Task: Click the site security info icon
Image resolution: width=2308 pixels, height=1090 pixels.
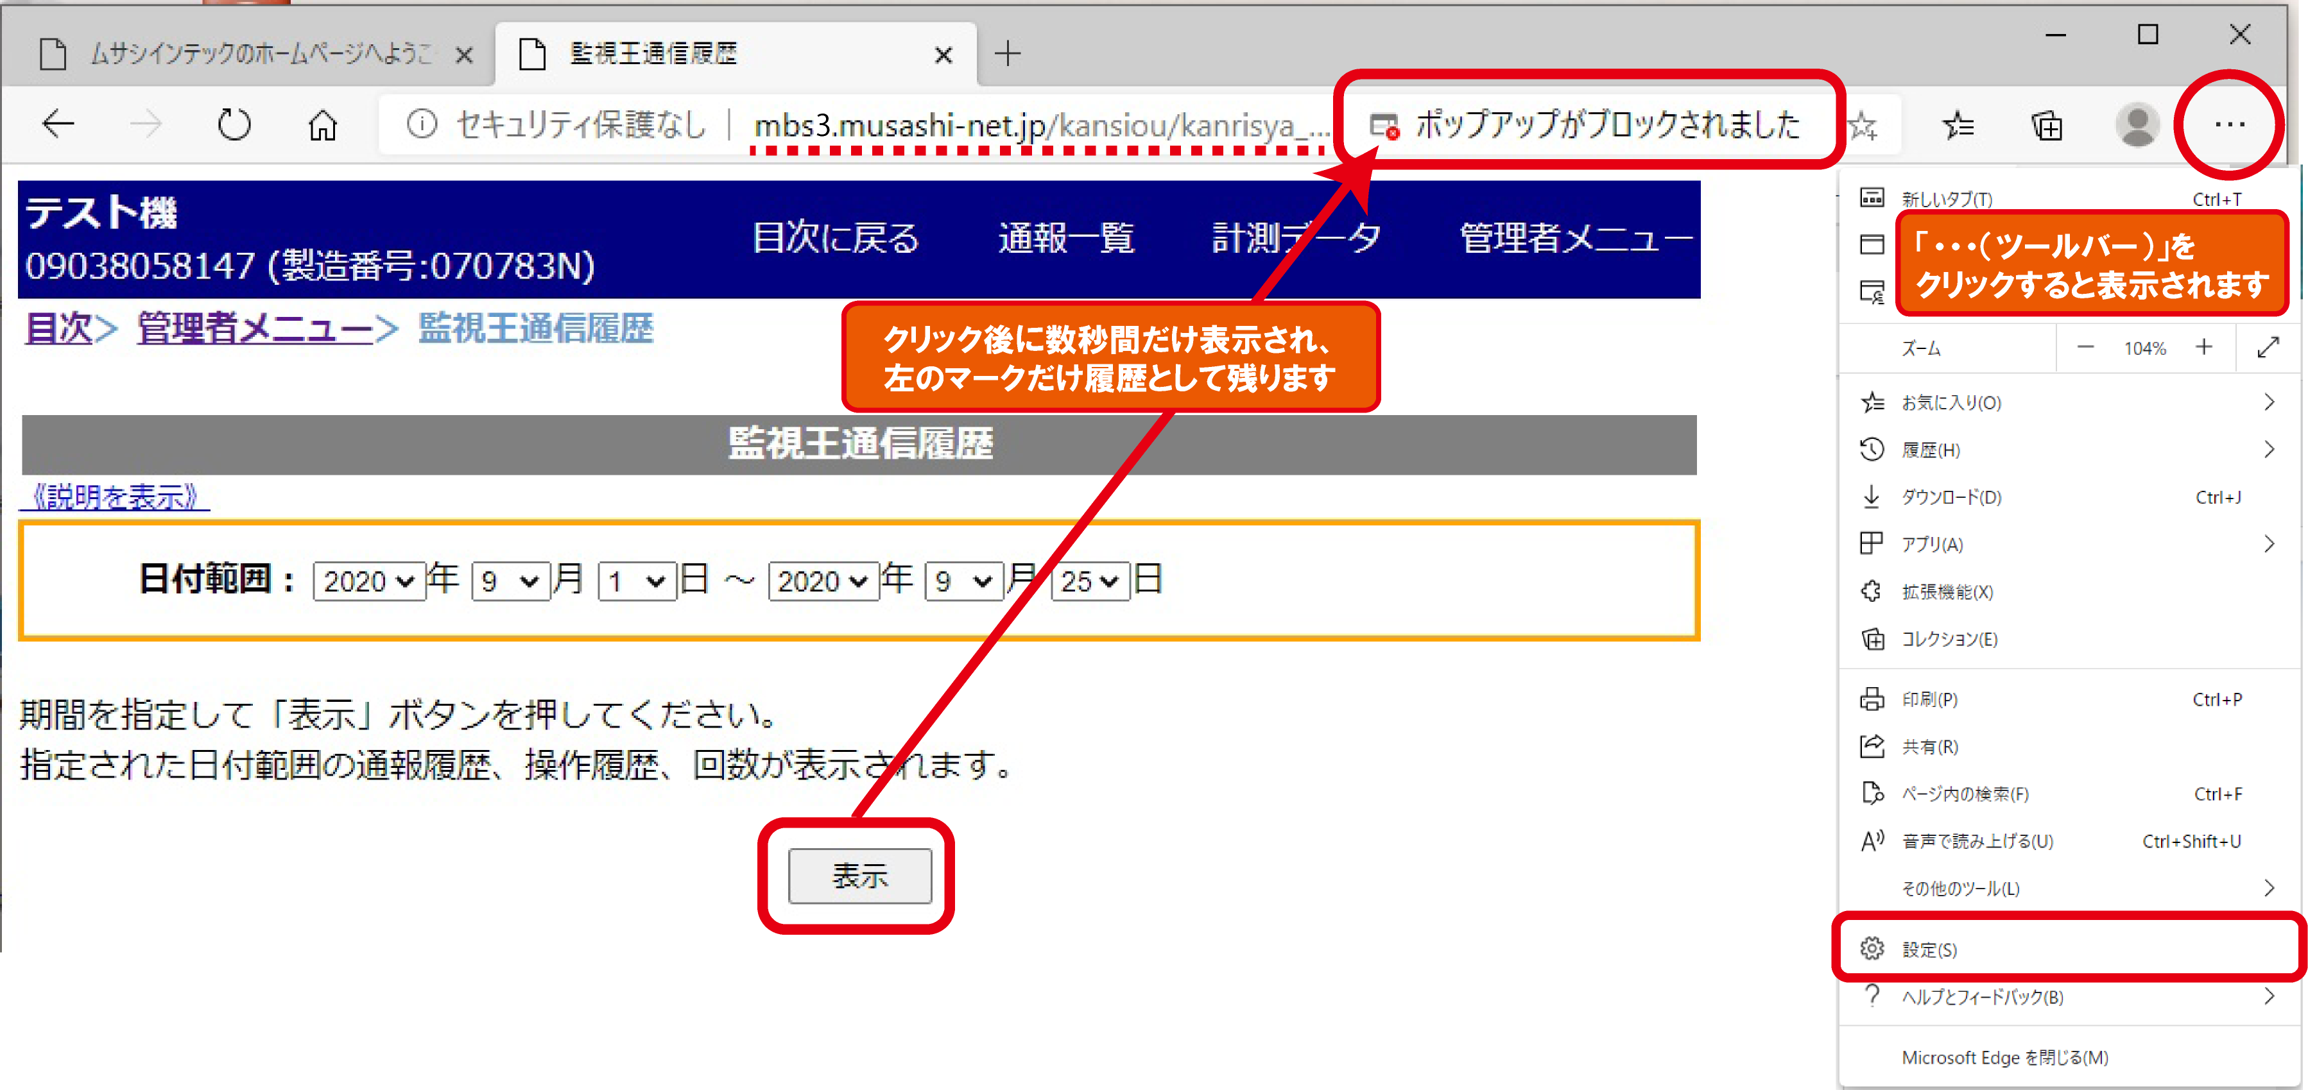Action: (421, 124)
